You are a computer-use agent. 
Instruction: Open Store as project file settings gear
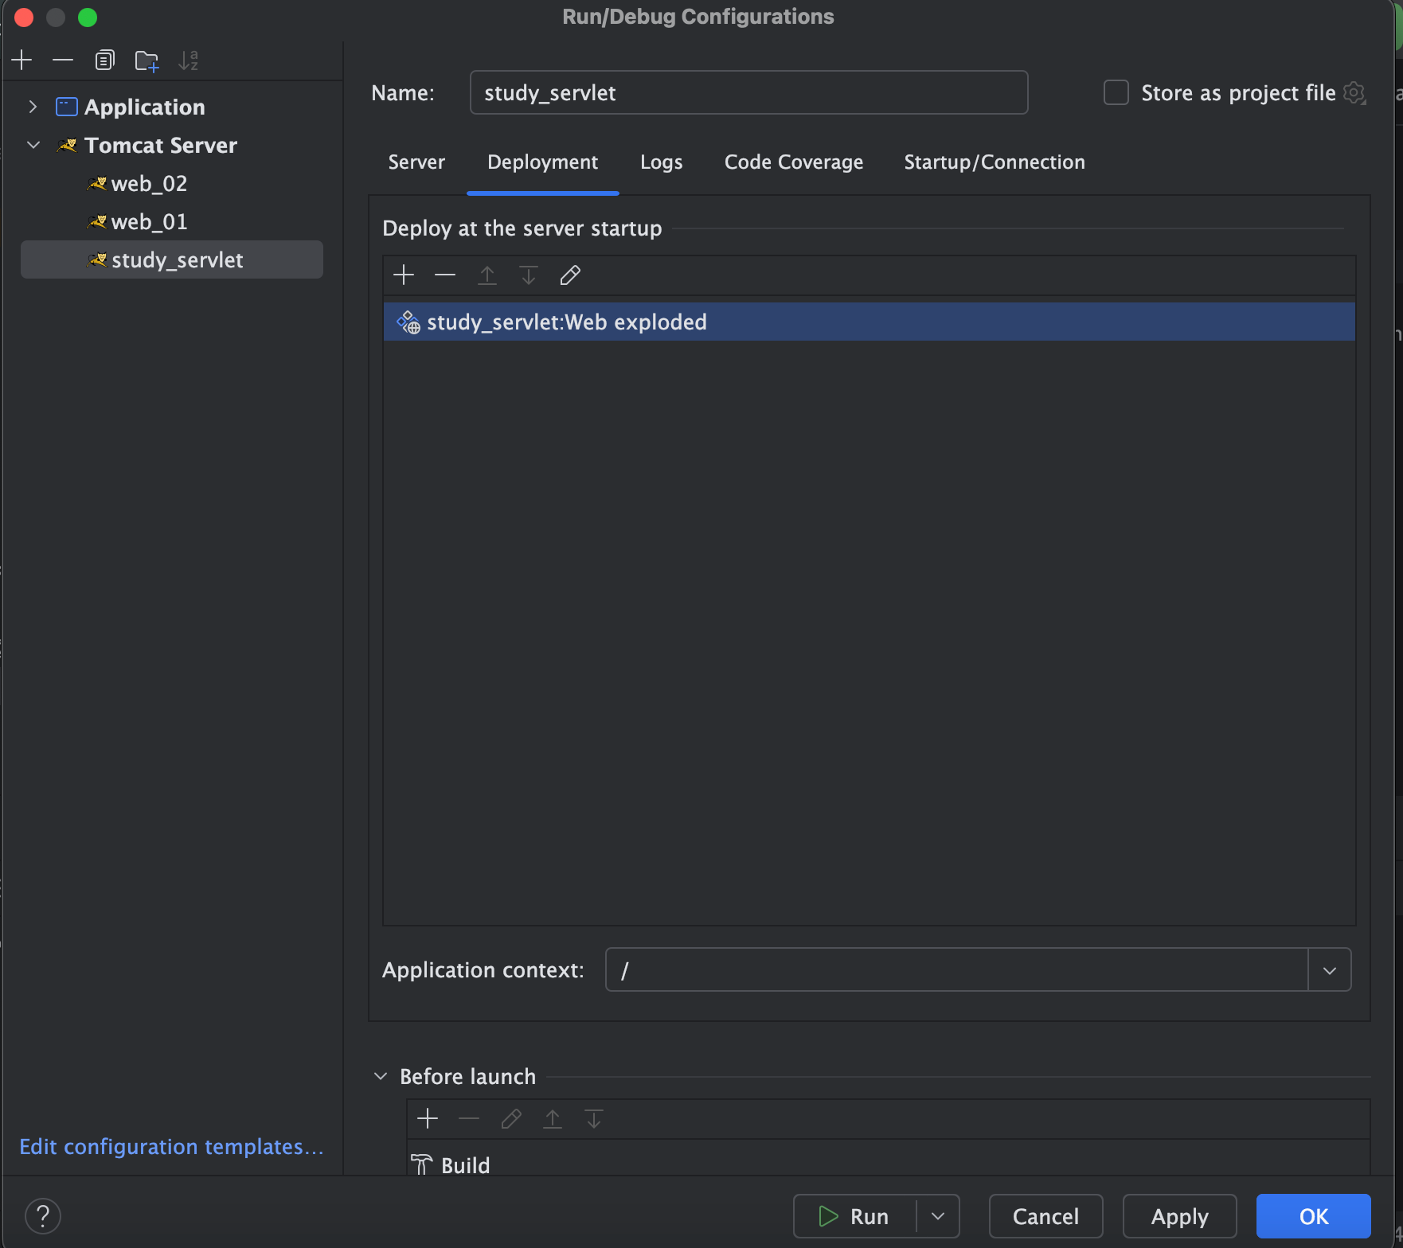[1354, 93]
